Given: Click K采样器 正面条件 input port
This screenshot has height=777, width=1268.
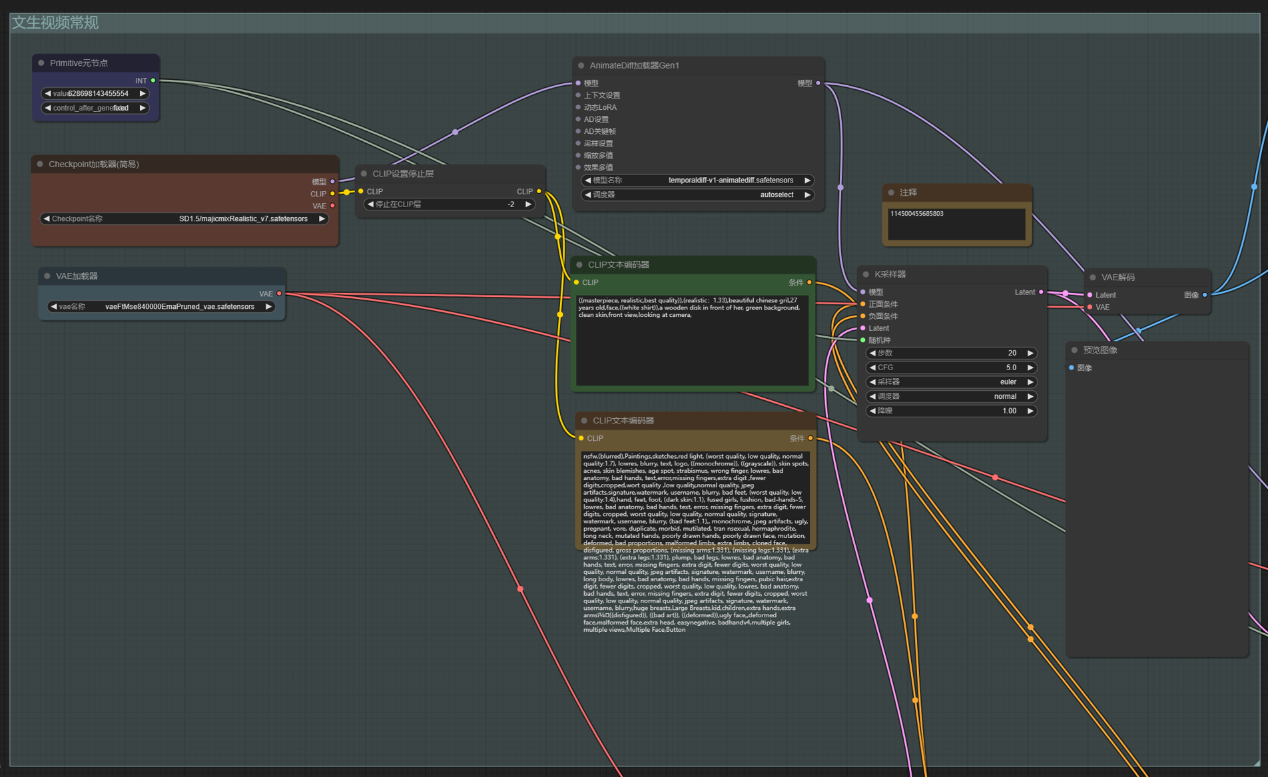Looking at the screenshot, I should (863, 304).
